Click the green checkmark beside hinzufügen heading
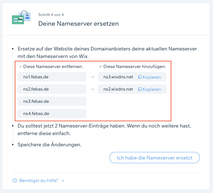 tap(101, 67)
